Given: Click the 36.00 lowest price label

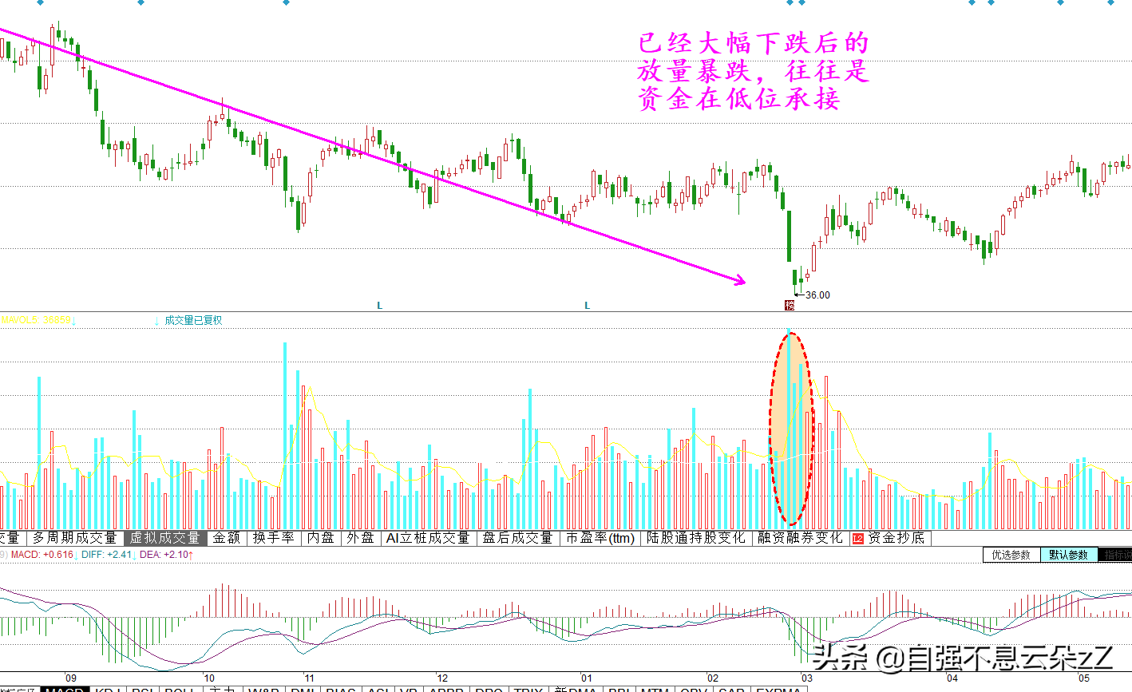Looking at the screenshot, I should tap(817, 295).
